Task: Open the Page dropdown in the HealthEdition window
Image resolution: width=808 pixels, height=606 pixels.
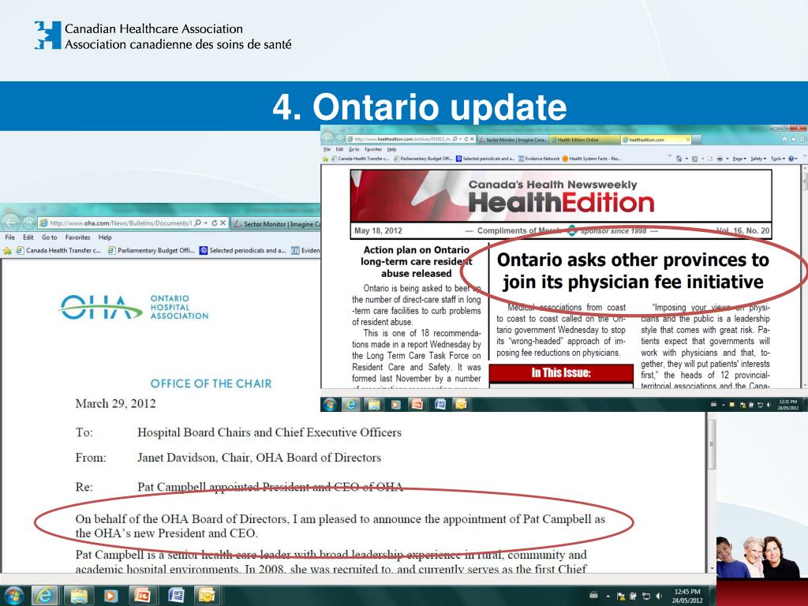Action: pos(739,159)
